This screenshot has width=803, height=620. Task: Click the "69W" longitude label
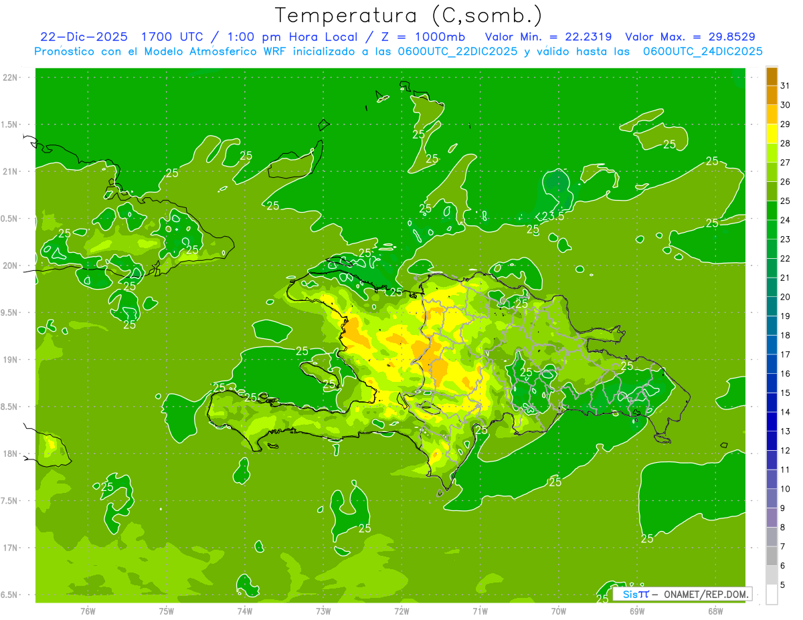(x=637, y=611)
